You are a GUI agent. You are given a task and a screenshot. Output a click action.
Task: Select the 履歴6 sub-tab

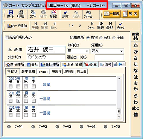point(81,72)
